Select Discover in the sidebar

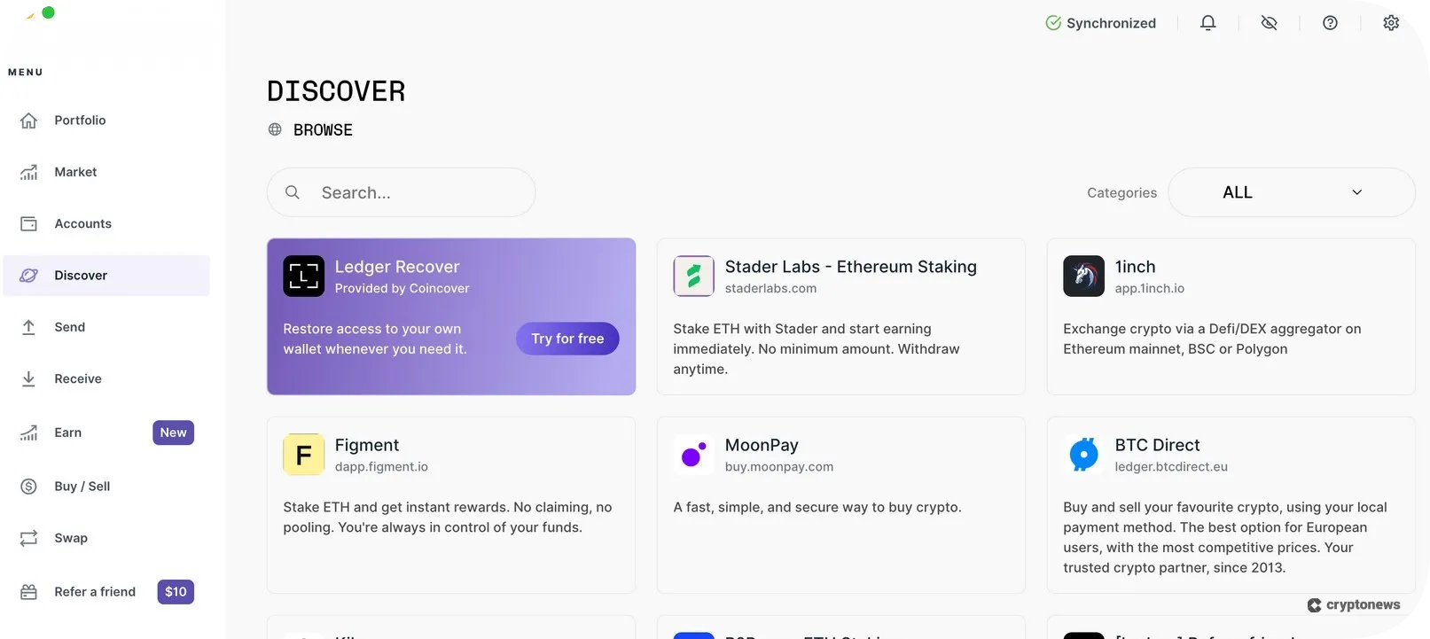click(x=81, y=276)
